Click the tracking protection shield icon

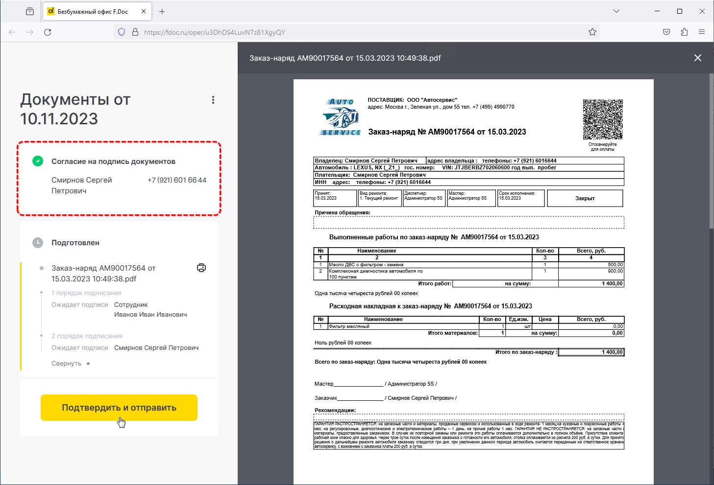(x=122, y=32)
